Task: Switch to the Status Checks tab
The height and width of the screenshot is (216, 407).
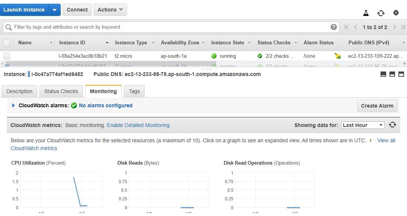Action: [x=61, y=91]
